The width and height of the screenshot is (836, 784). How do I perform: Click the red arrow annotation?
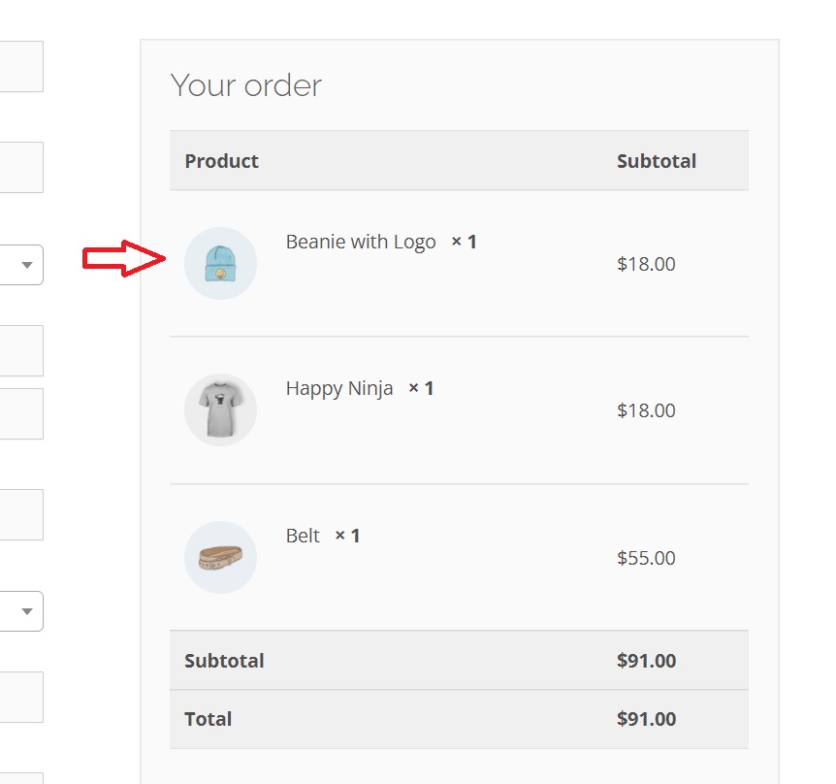tap(124, 259)
